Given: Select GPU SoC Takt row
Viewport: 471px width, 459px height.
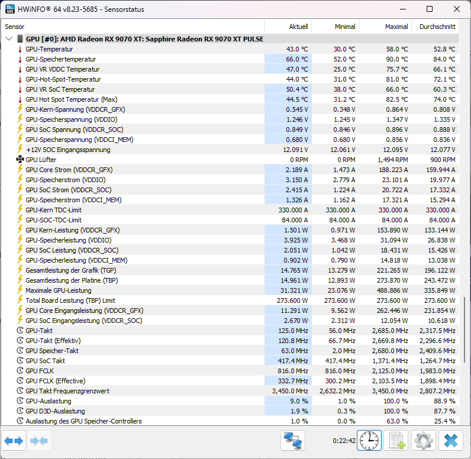Looking at the screenshot, I should click(x=237, y=361).
